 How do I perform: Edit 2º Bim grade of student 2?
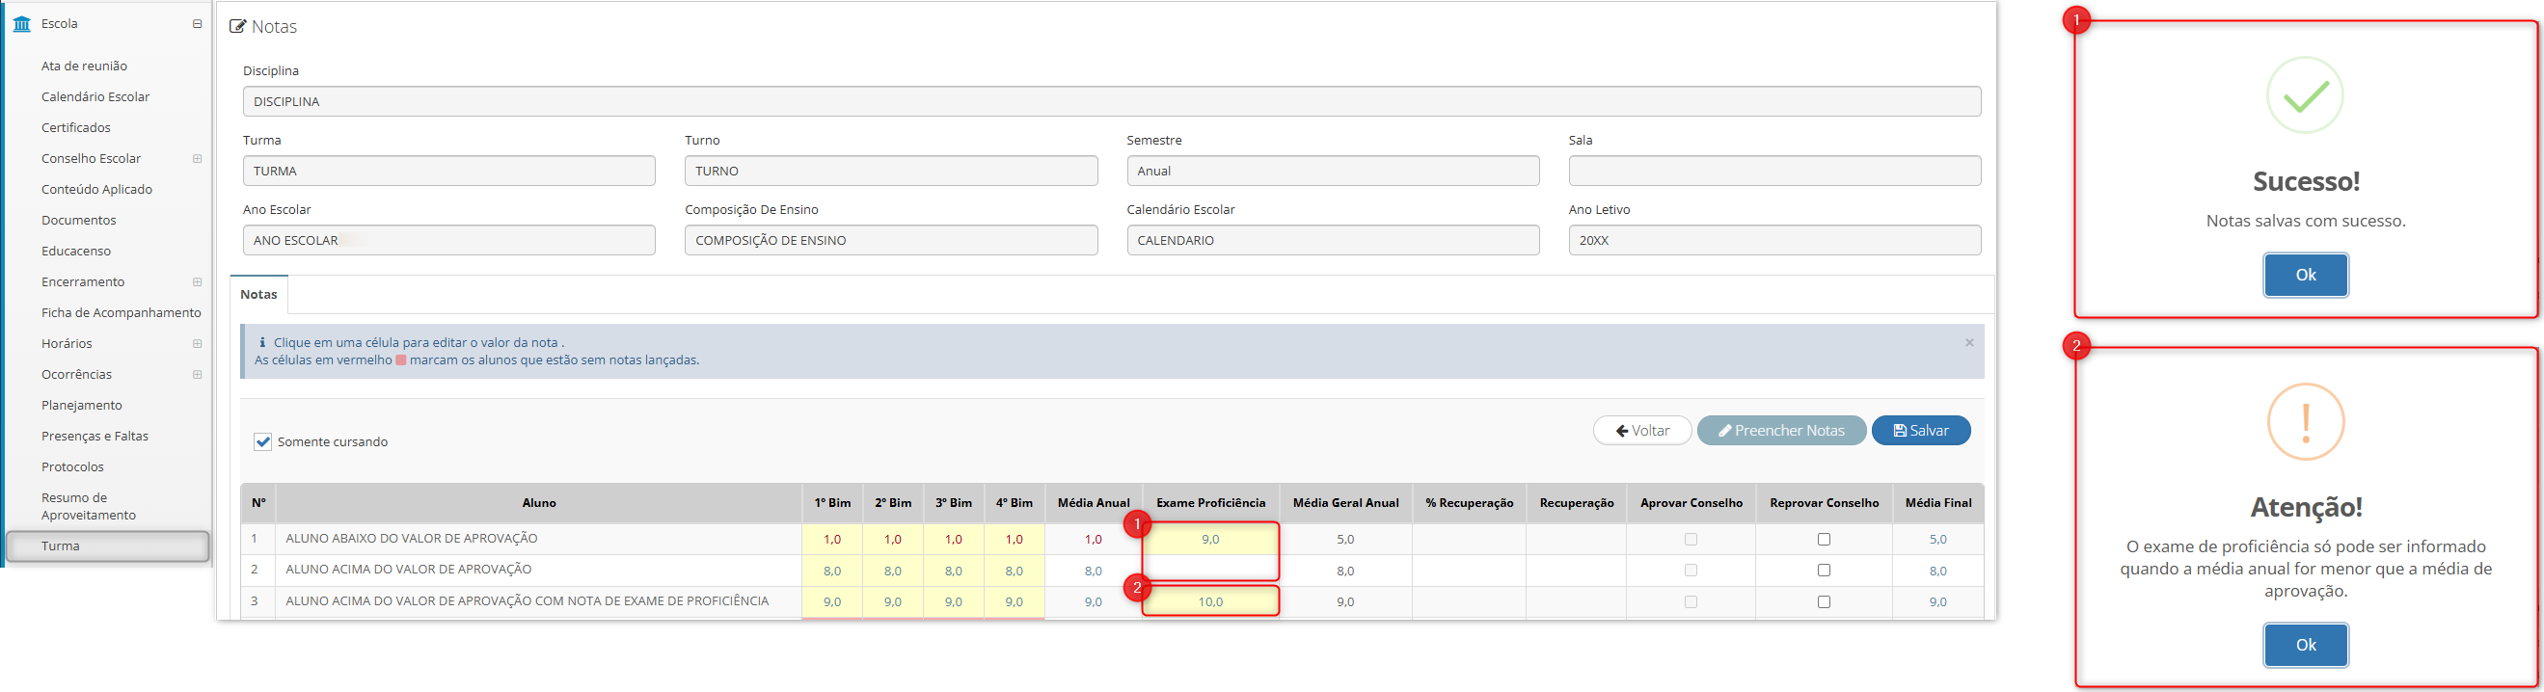tap(893, 571)
